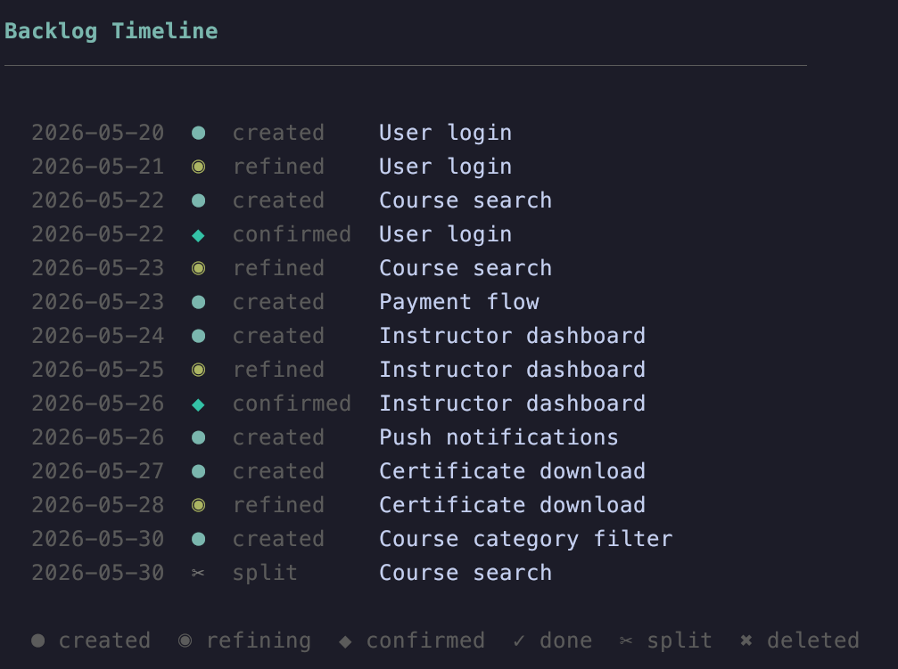Click the confirmed diamond icon for Instructor dashboard
This screenshot has width=898, height=669.
[198, 404]
